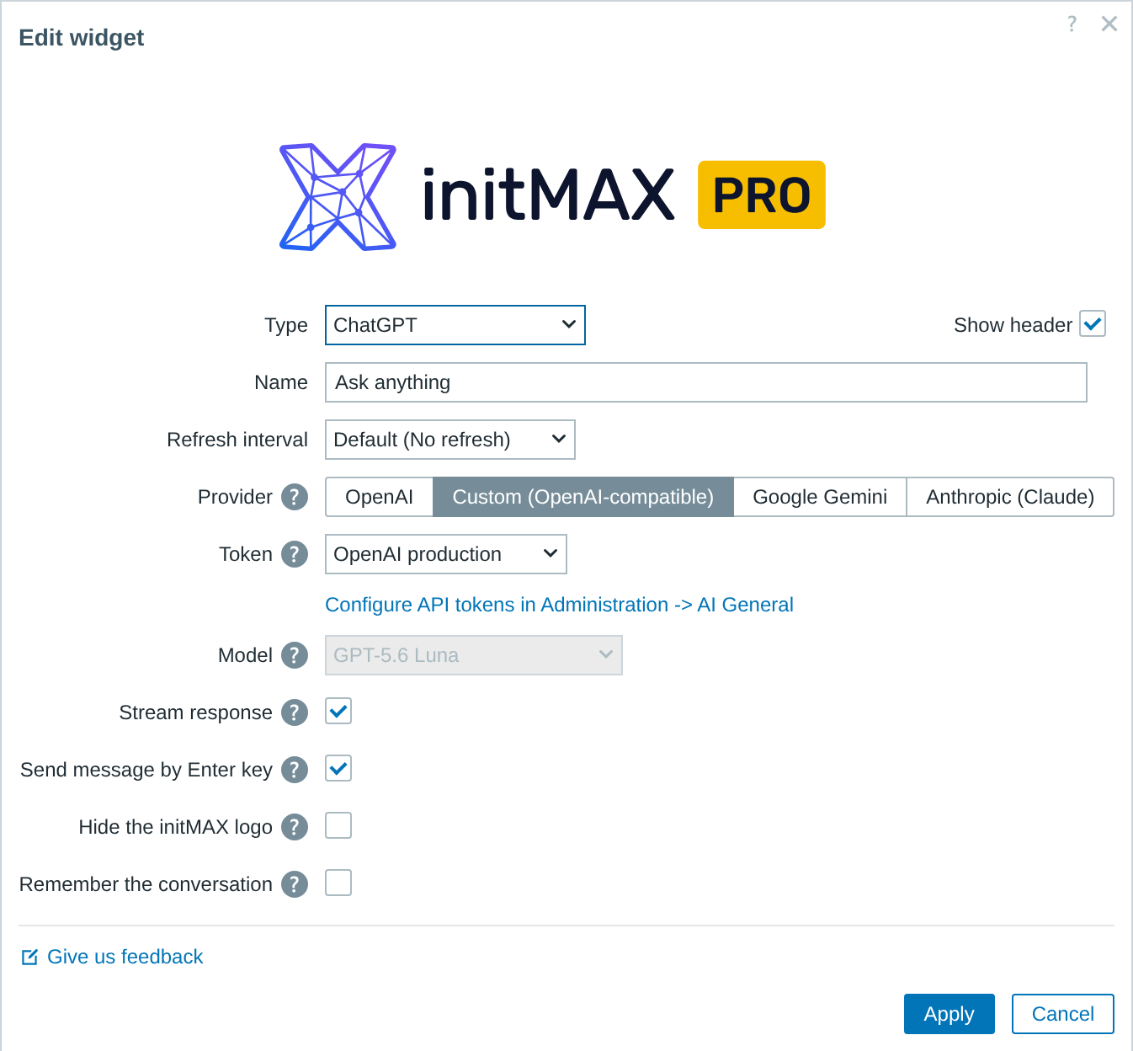Expand the Refresh interval dropdown
The height and width of the screenshot is (1051, 1133).
tap(450, 440)
